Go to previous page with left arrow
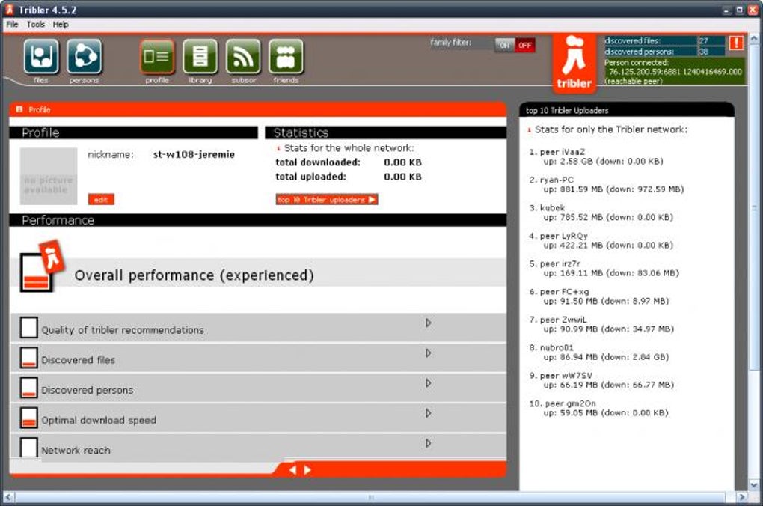This screenshot has height=506, width=763. pos(292,470)
